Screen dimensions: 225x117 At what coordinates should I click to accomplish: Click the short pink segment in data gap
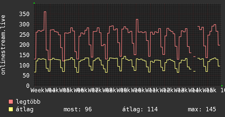[194, 57]
